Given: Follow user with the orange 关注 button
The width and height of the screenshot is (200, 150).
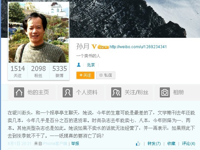Looking at the screenshot, I should (x=85, y=75).
